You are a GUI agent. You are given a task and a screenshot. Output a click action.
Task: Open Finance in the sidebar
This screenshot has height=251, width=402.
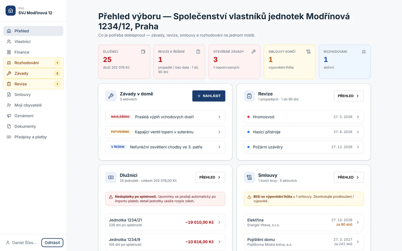pos(33,52)
